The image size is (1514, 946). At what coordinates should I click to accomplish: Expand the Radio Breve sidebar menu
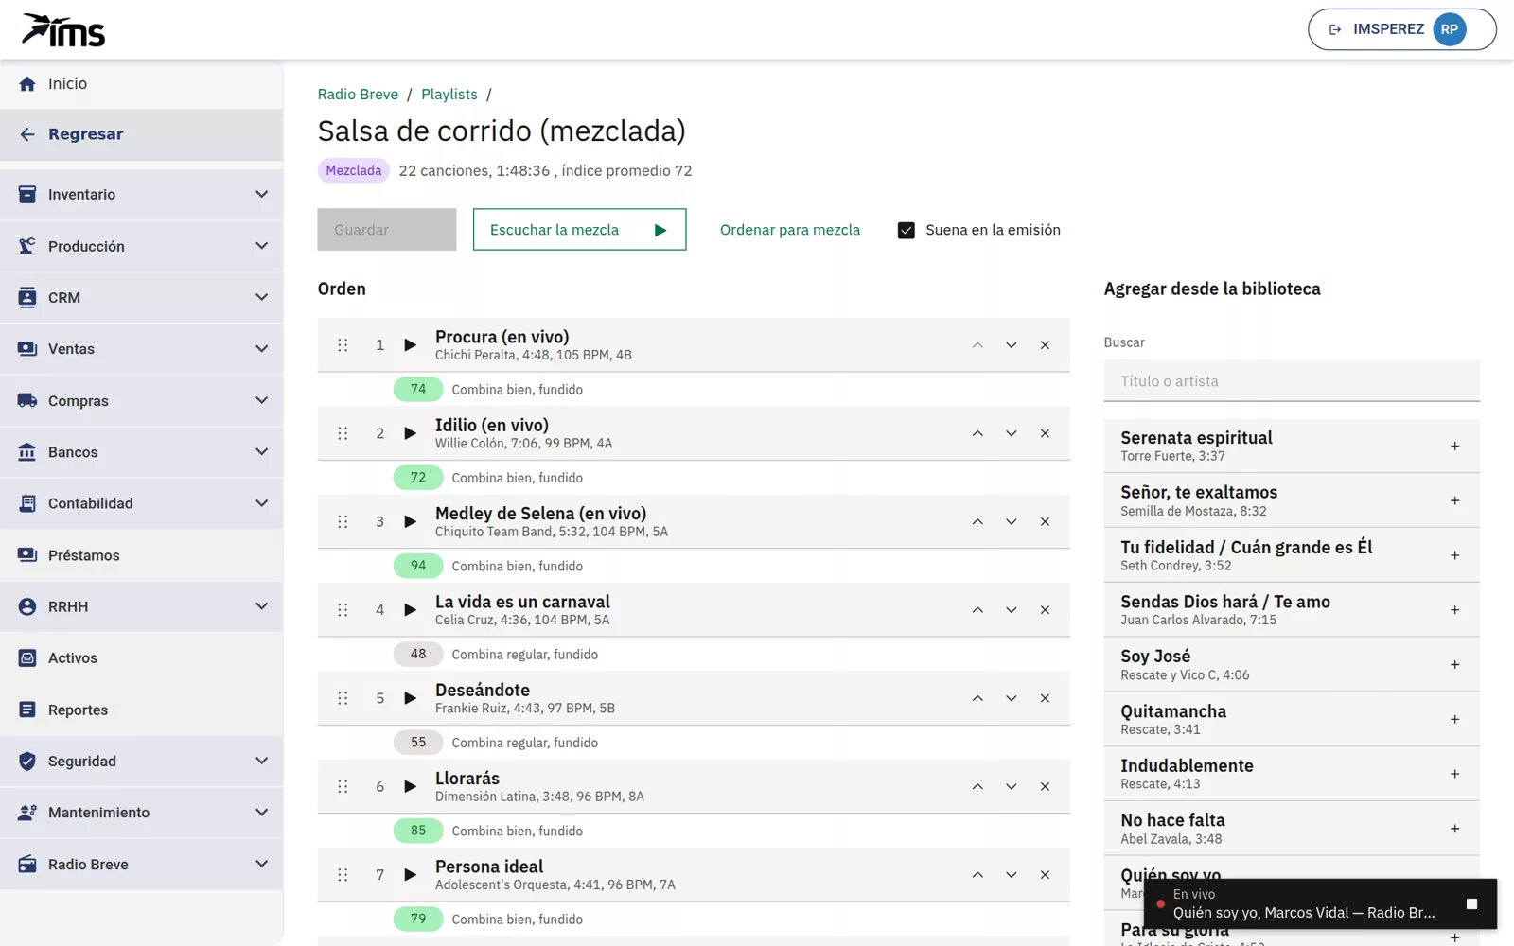pyautogui.click(x=142, y=864)
